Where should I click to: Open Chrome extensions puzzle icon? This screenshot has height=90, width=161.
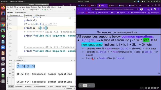pyautogui.click(x=151, y=9)
